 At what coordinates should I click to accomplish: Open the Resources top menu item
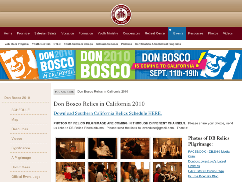pyautogui.click(x=196, y=33)
